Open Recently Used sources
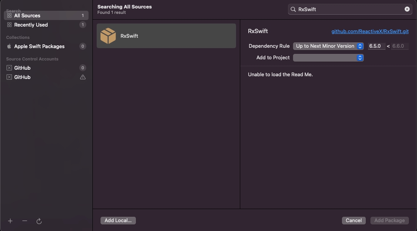Viewport: 417px width, 231px height. (31, 25)
